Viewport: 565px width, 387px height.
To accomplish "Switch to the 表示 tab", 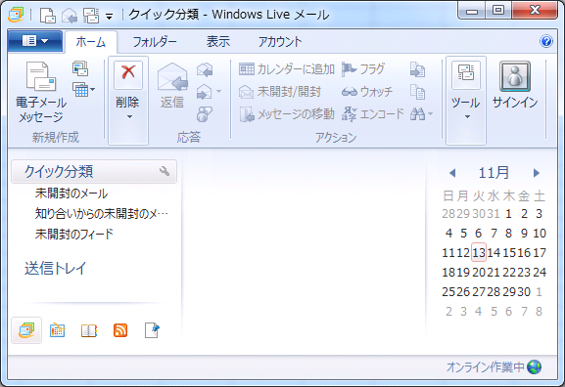I will (218, 42).
